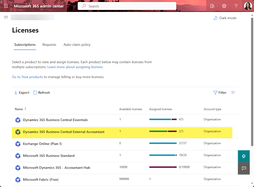The width and height of the screenshot is (254, 187).
Task: Open Microsoft Fabric (Free) product
Action: pos(41,179)
